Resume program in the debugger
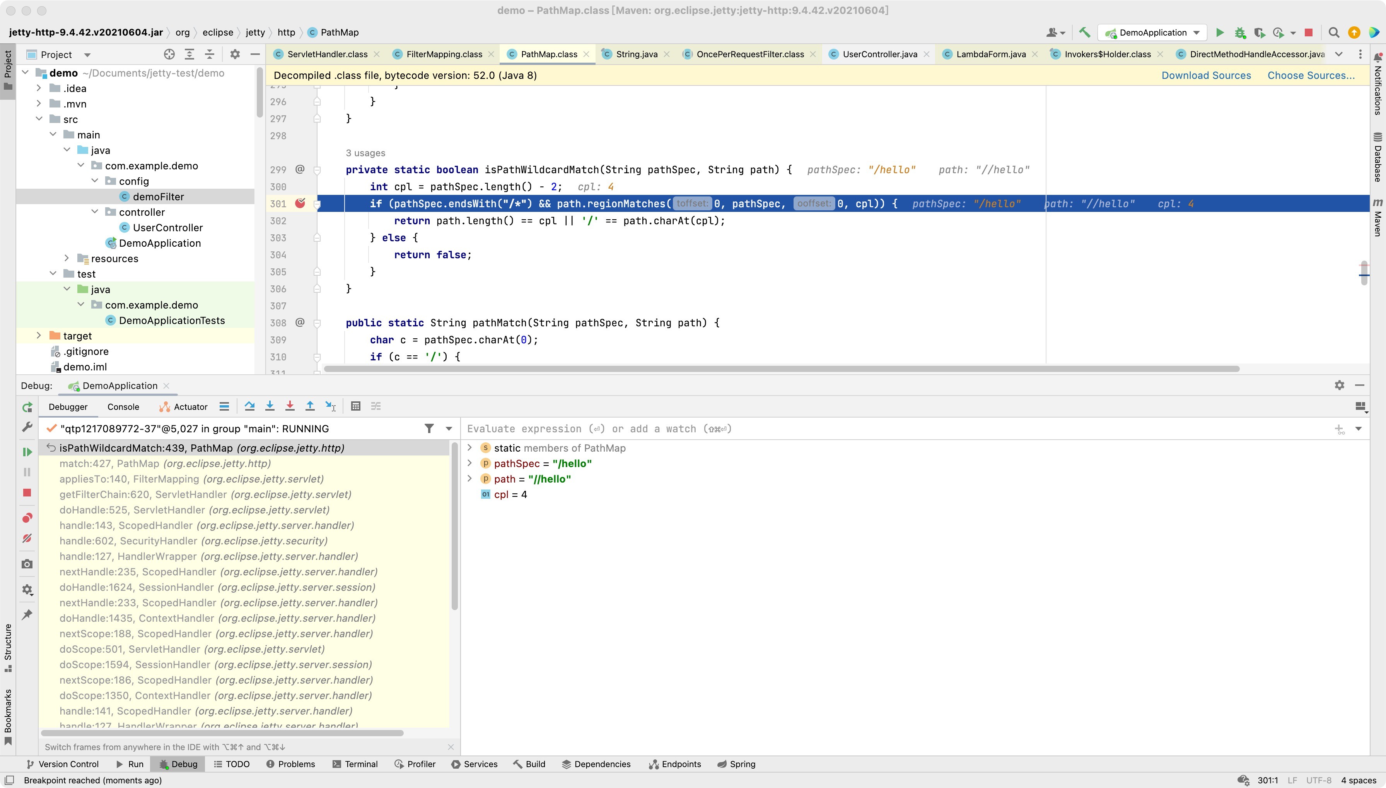Screen dimensions: 1386x788 27,451
